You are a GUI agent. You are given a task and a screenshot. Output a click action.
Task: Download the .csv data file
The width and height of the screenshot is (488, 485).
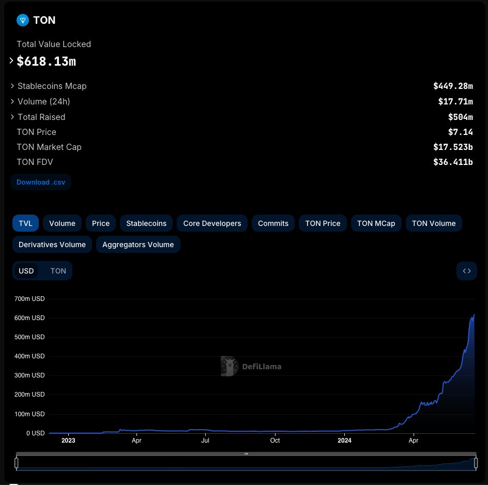[x=41, y=182]
